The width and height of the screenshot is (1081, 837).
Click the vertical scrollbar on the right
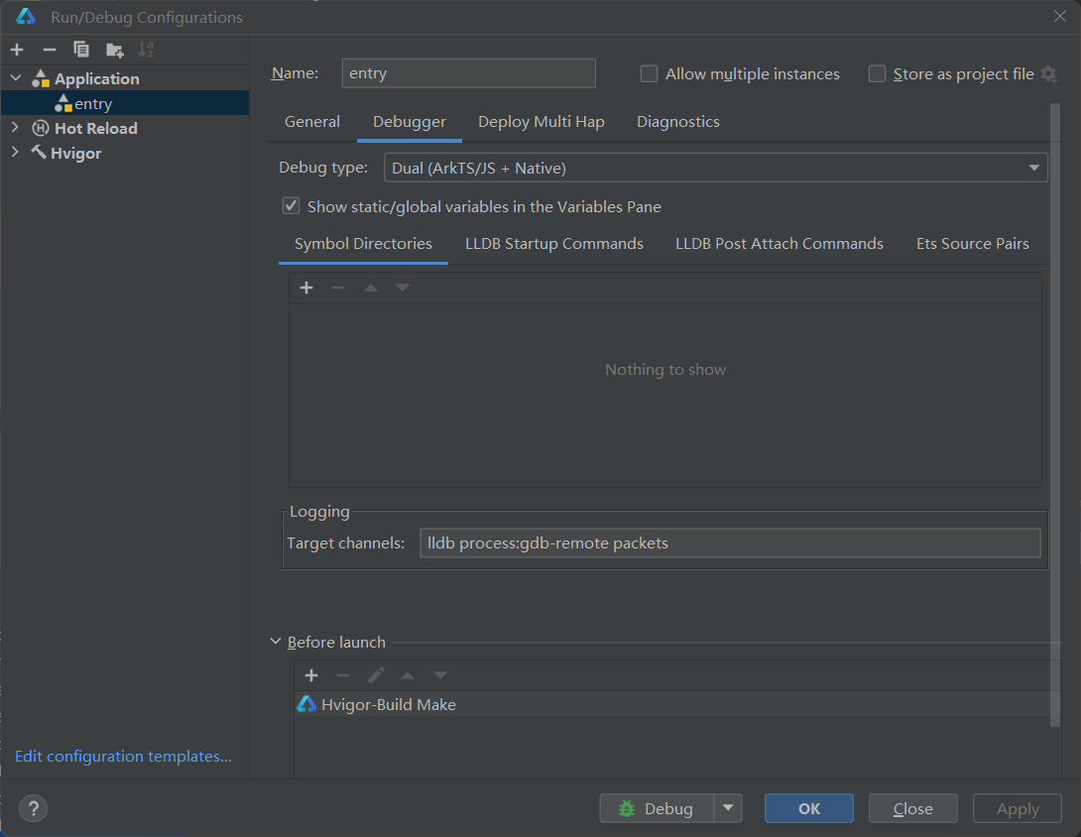[1055, 414]
